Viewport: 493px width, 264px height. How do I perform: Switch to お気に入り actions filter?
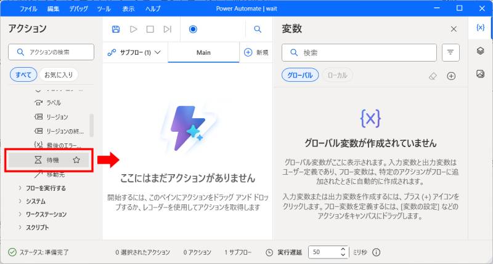pyautogui.click(x=58, y=75)
